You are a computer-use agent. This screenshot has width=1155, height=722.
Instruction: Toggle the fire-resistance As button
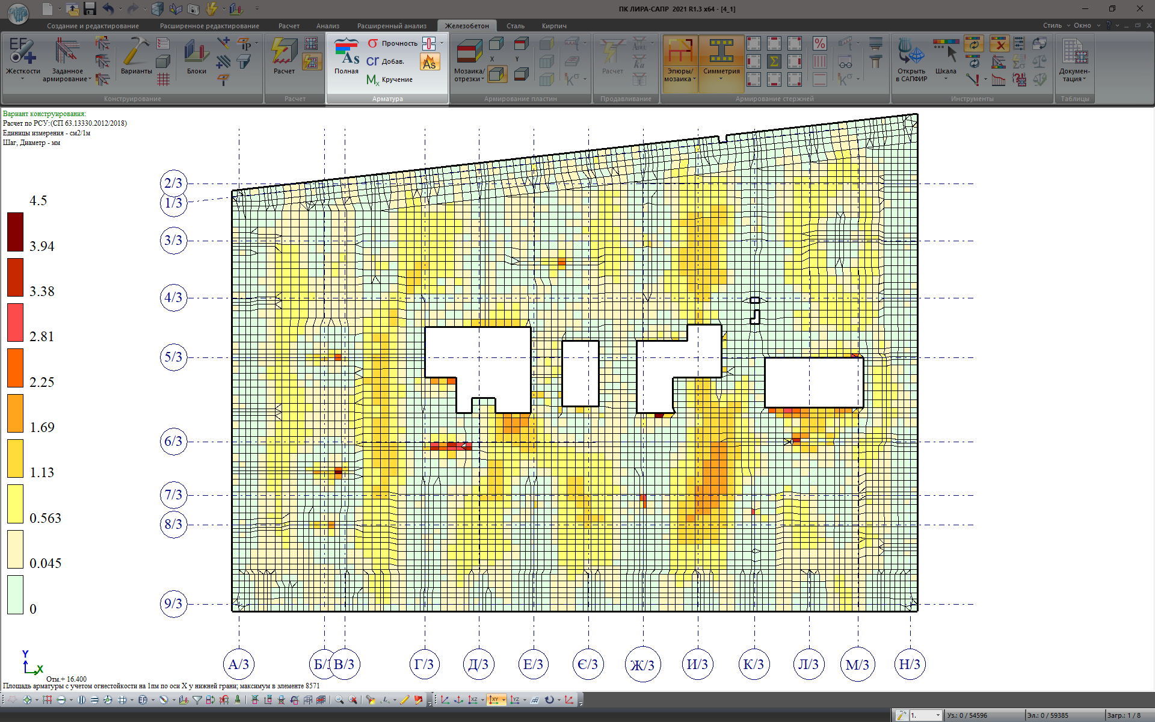(430, 62)
